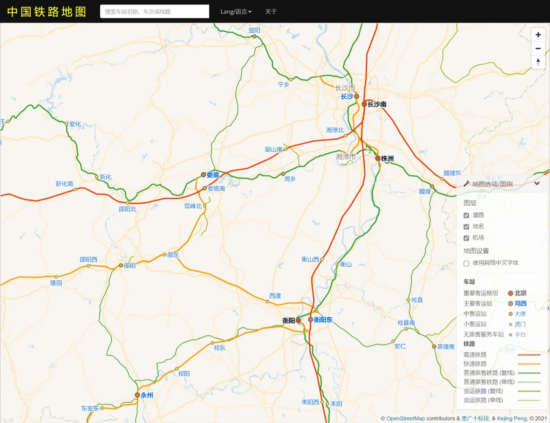
Task: Enable 使用网络中文字体 checkbox
Action: click(x=466, y=263)
